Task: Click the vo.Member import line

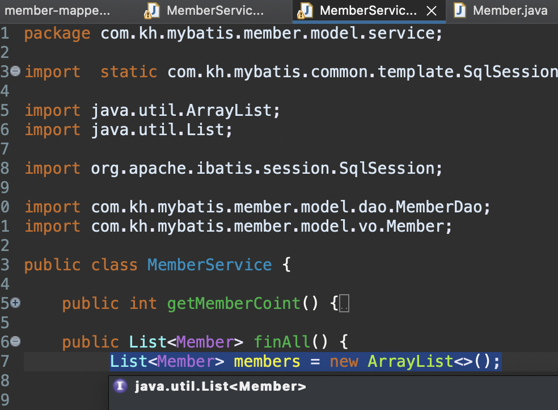Action: click(x=238, y=226)
